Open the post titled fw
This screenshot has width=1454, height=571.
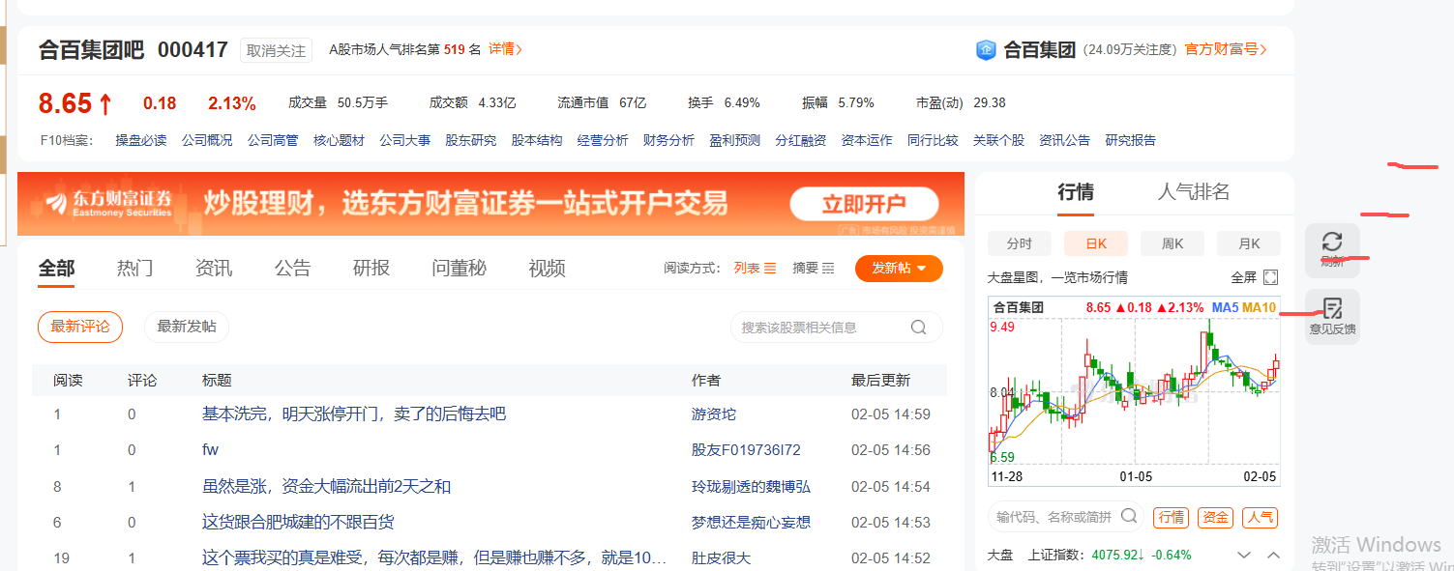[x=210, y=450]
